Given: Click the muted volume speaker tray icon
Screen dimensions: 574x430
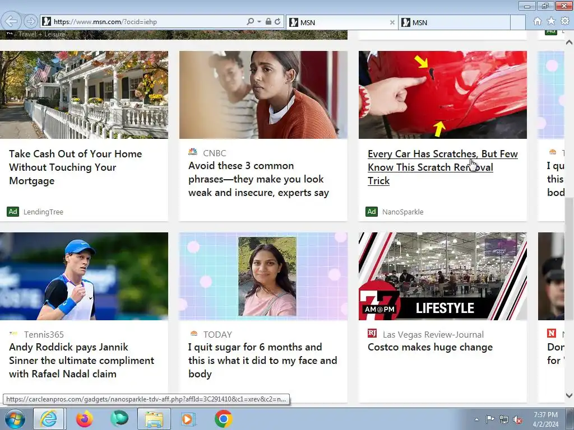Looking at the screenshot, I should (x=517, y=420).
